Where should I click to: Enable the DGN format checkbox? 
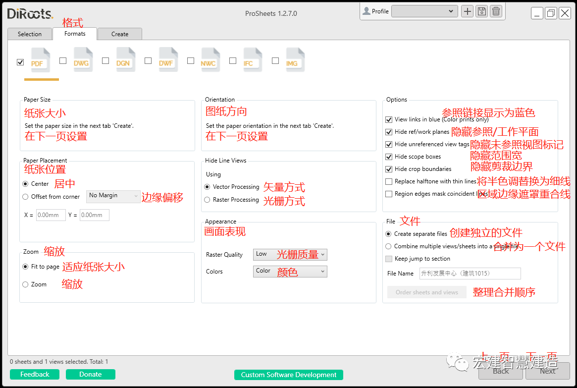(x=105, y=60)
